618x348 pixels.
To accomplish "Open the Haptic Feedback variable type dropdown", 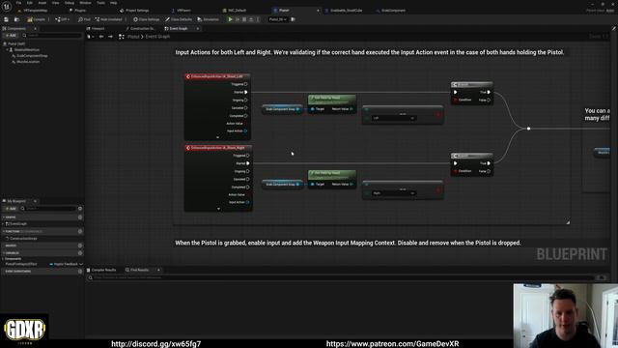I will pos(66,264).
